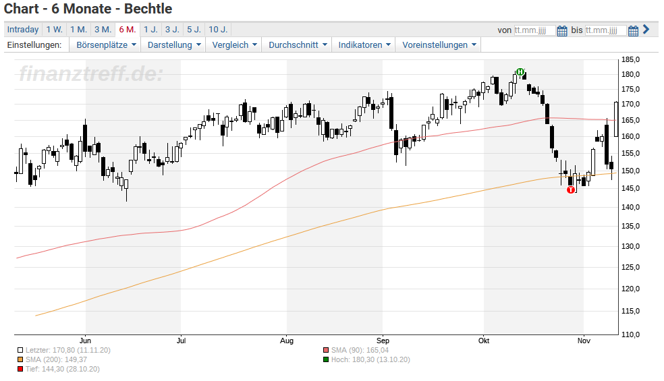Click the 'Okt' month label on x-axis
Viewport: 664px width, 381px height.
[x=484, y=341]
